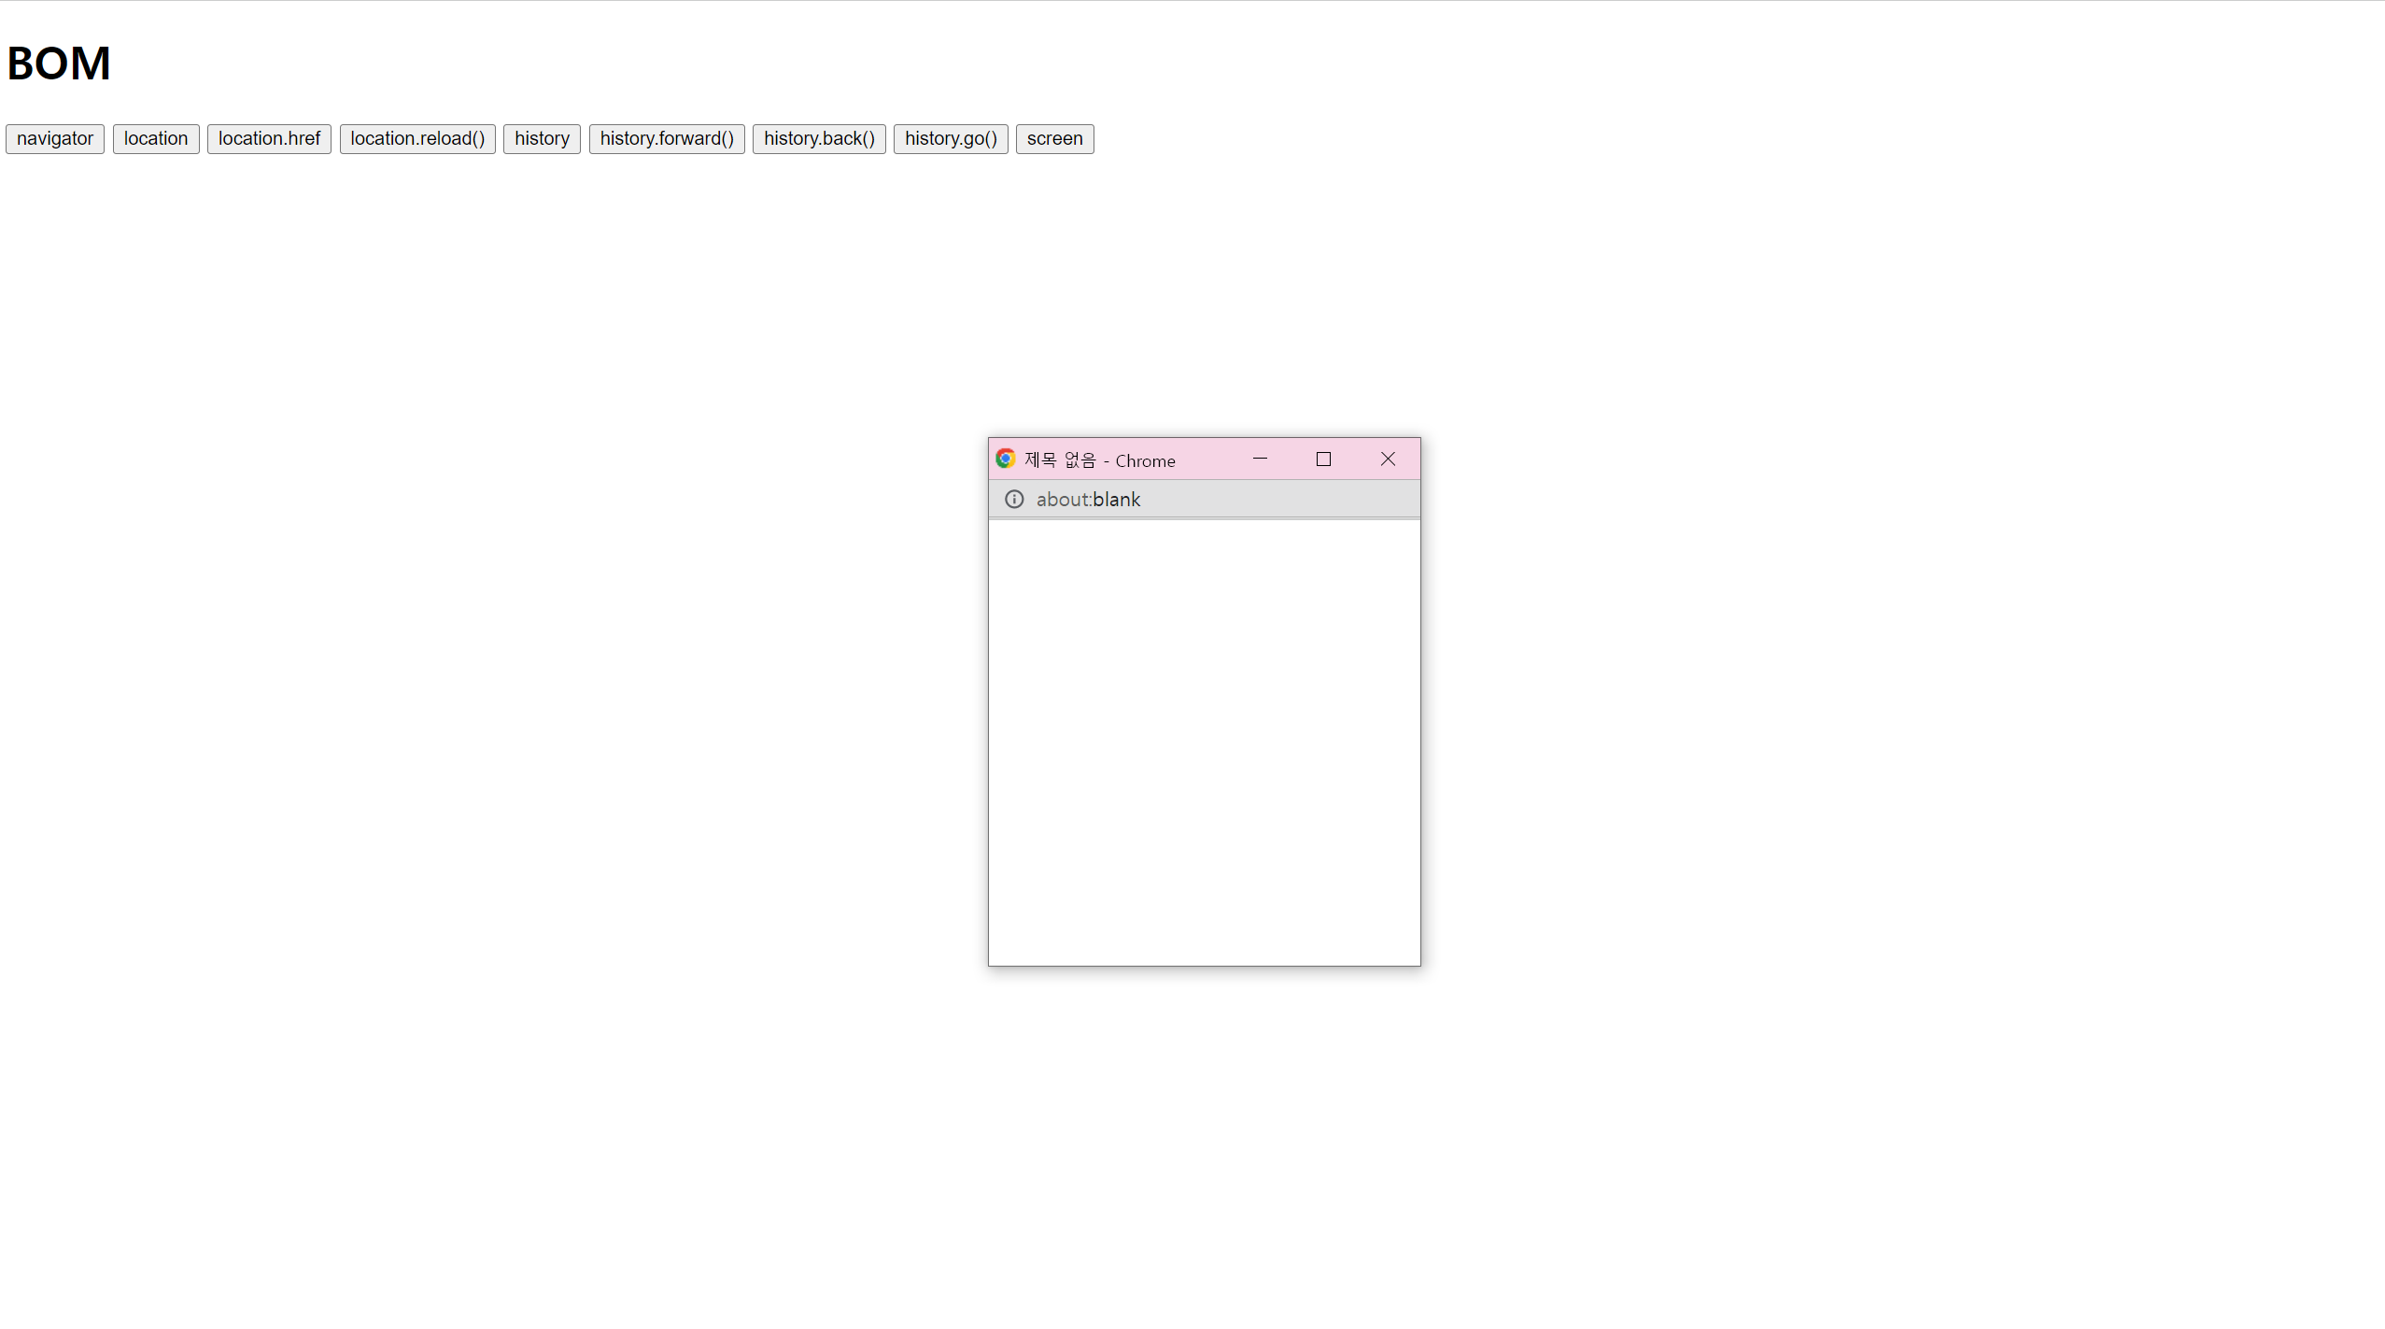Minimize the Chrome popup window
The height and width of the screenshot is (1329, 2385).
click(1260, 459)
